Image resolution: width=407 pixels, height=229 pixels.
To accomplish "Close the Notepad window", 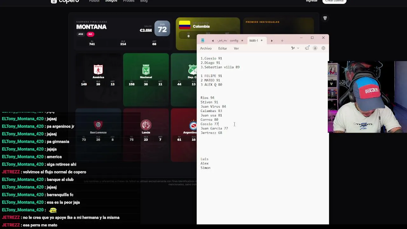I will click(323, 38).
